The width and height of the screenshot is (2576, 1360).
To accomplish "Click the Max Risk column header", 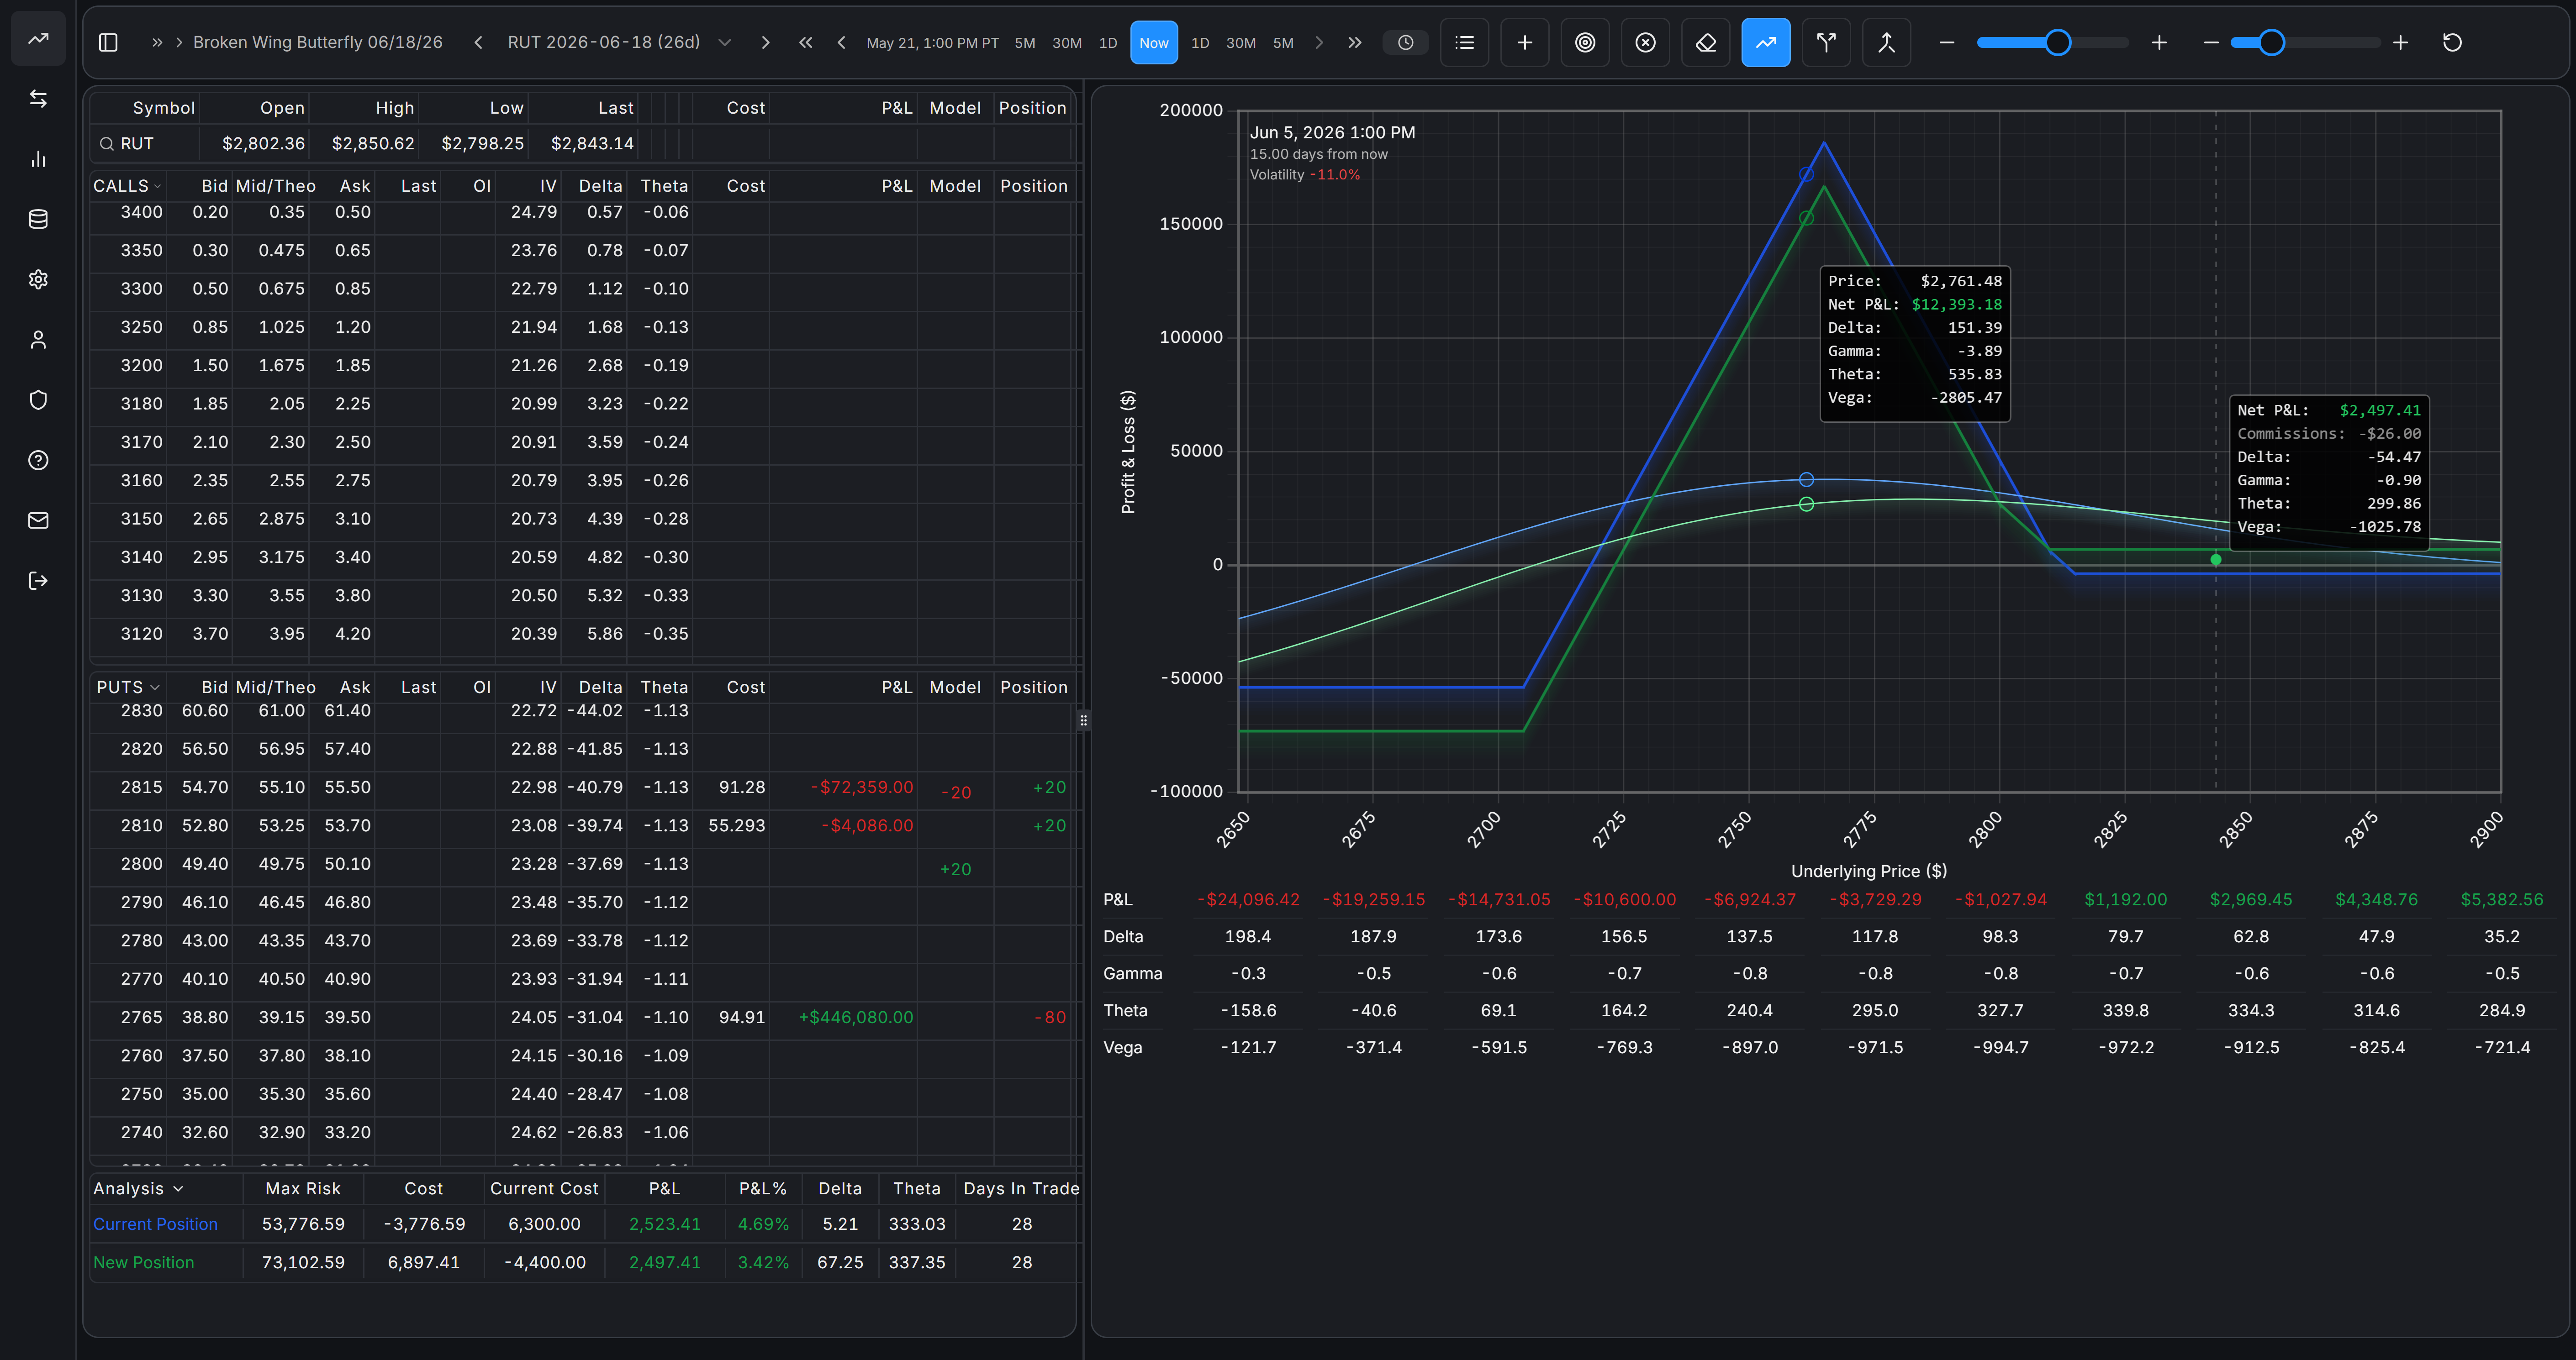I will (x=303, y=1189).
